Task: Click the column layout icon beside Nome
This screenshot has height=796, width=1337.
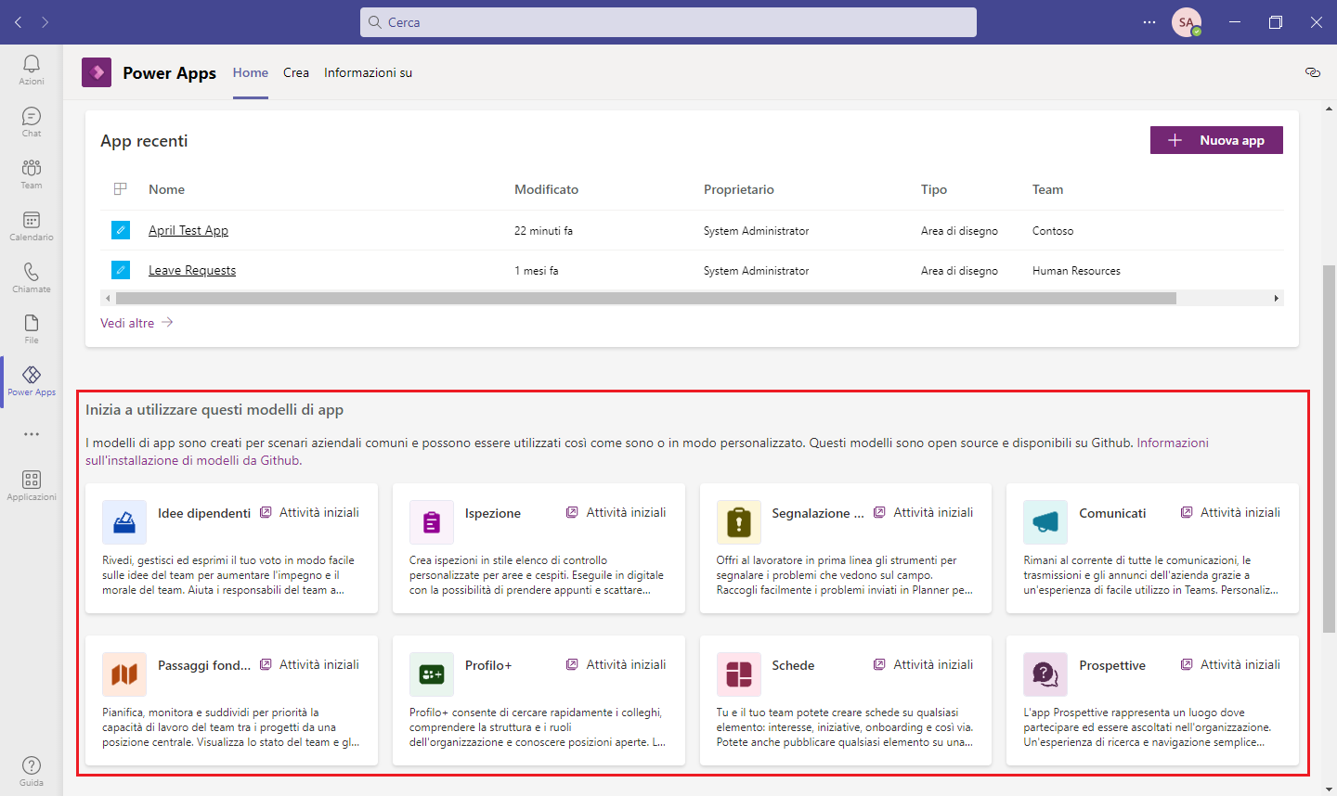Action: [x=121, y=189]
